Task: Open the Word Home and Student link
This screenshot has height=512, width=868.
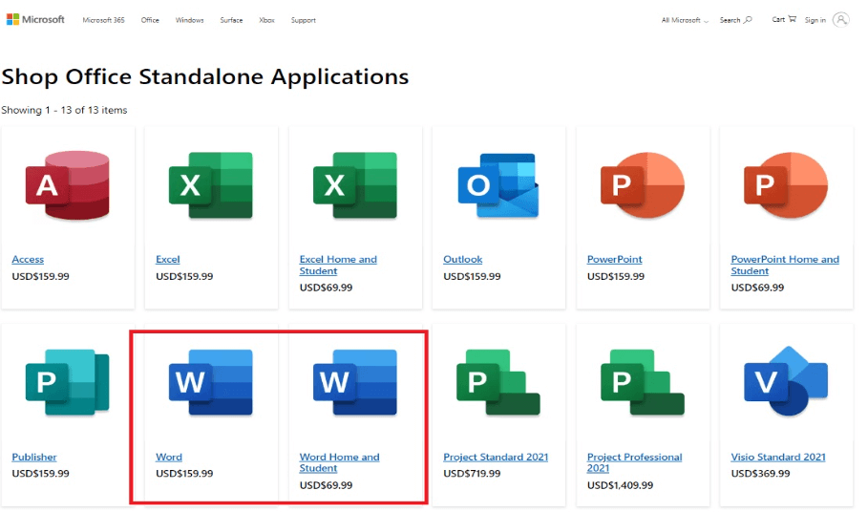Action: [339, 462]
